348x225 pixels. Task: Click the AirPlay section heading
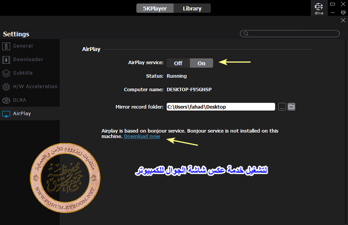91,49
